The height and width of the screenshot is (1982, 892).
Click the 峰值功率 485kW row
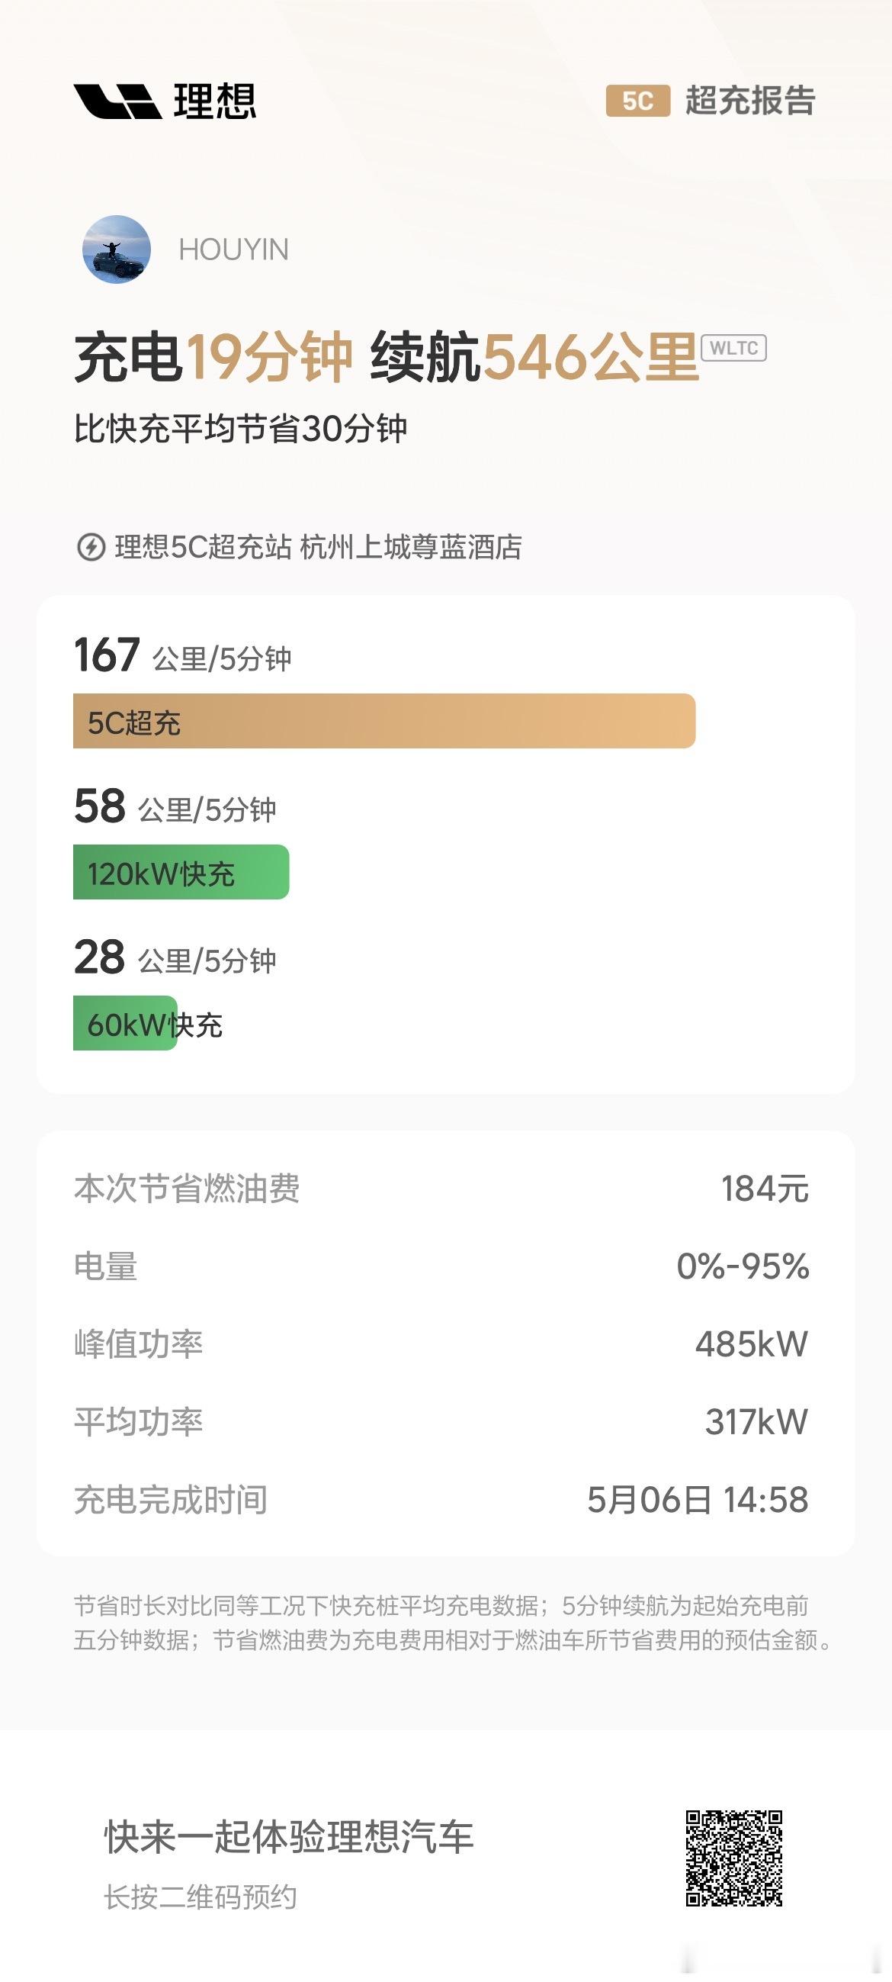tap(441, 1344)
